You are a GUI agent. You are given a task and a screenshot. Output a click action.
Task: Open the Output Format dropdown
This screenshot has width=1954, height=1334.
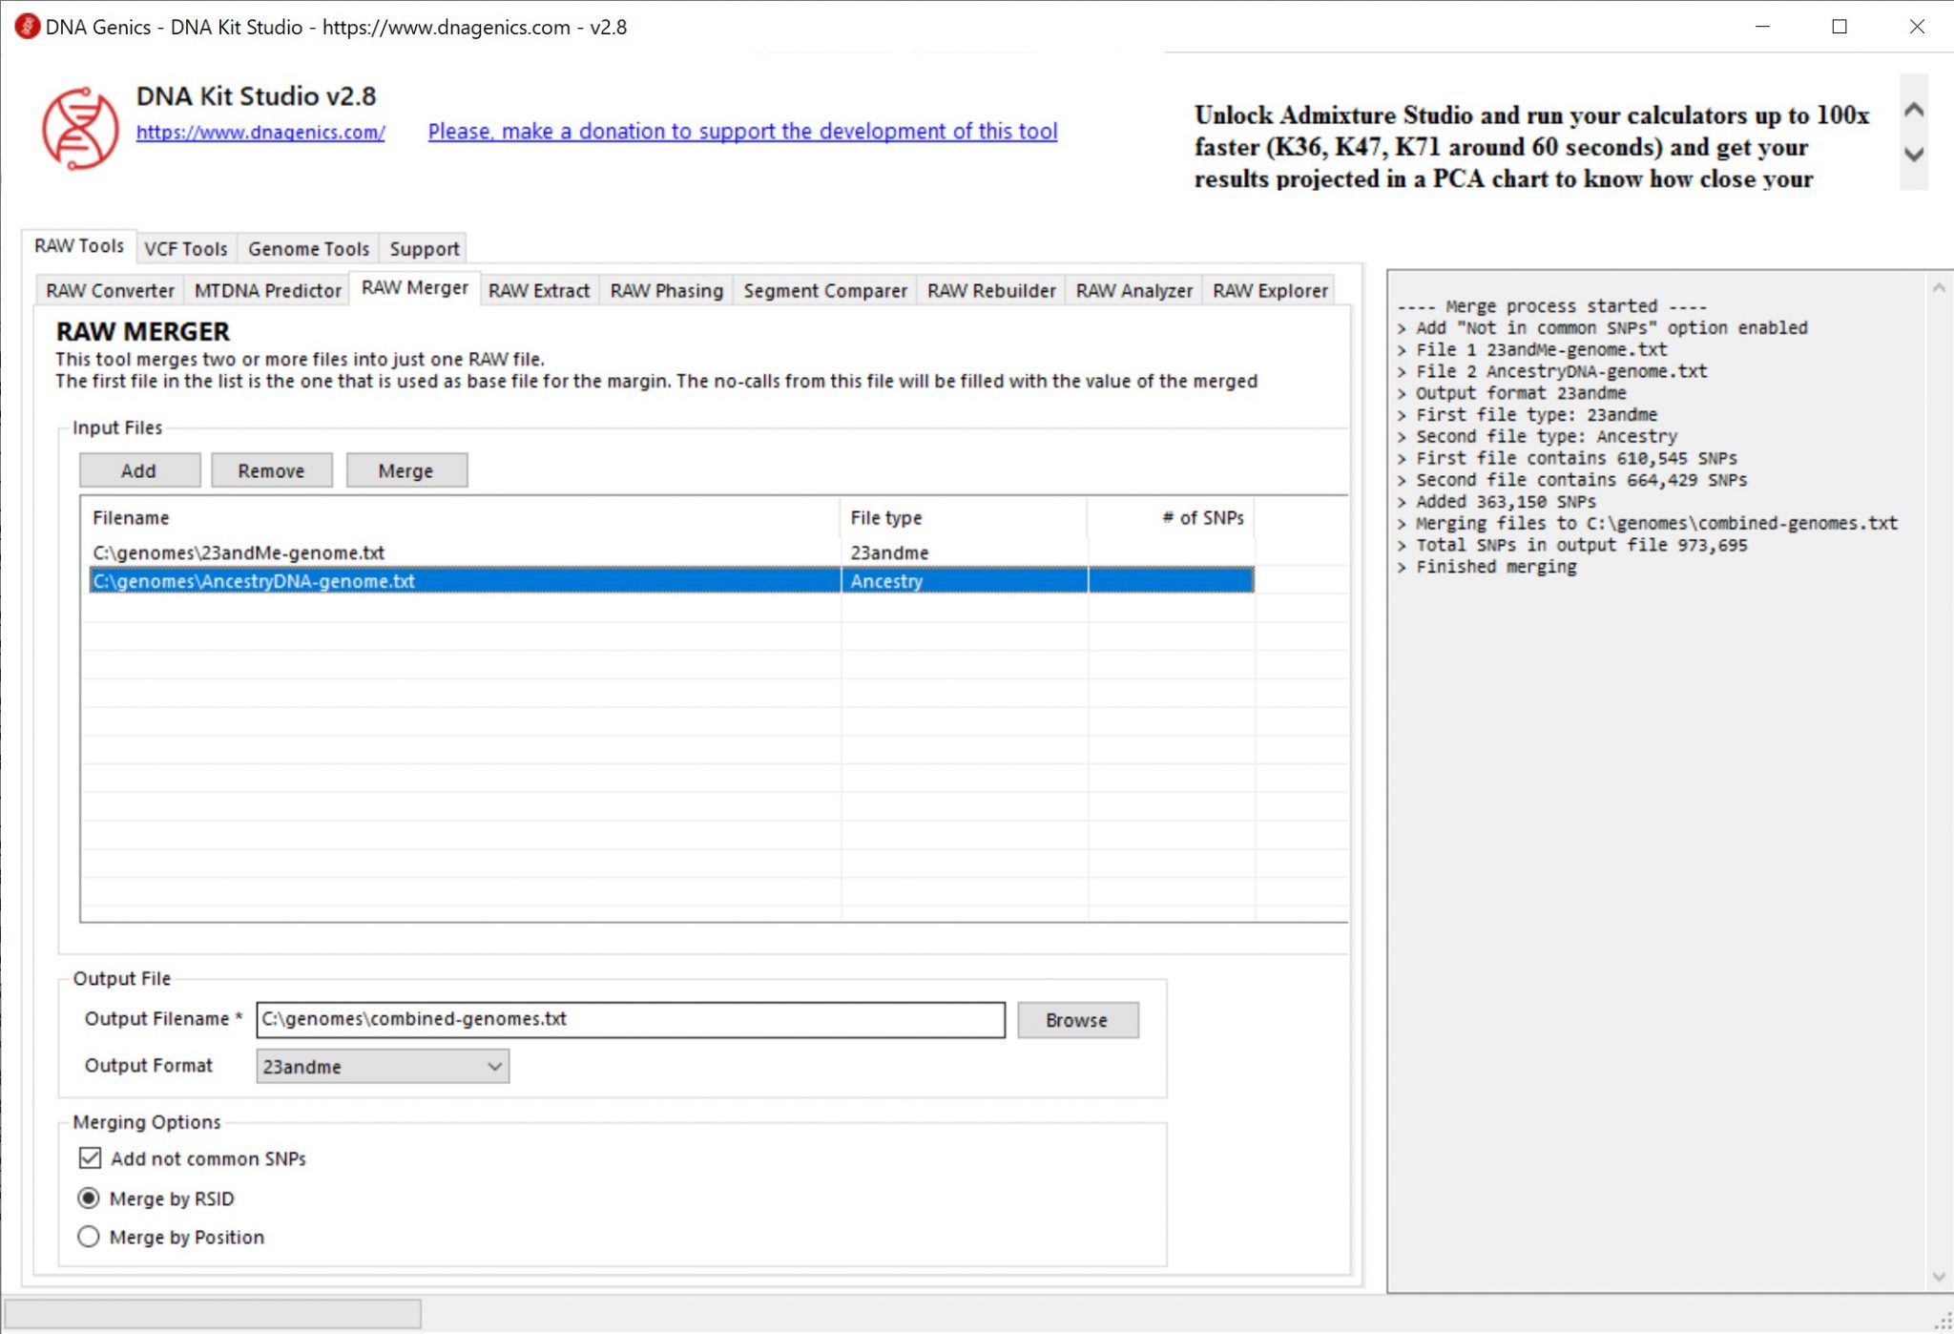[x=382, y=1066]
